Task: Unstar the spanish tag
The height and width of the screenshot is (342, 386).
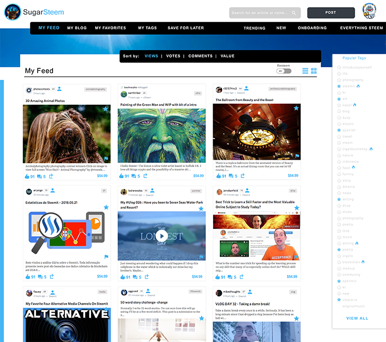Action: click(339, 130)
